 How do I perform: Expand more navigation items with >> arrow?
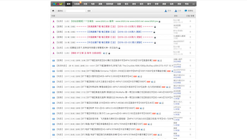194,4
